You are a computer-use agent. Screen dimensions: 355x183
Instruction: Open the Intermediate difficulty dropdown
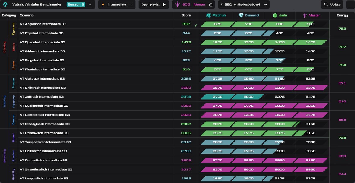pyautogui.click(x=117, y=4)
